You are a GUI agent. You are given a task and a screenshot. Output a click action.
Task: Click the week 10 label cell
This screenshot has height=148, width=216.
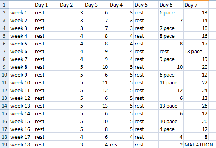click(x=21, y=82)
